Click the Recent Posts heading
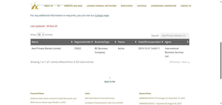Viewport: 222px width, 105px height. point(145,93)
